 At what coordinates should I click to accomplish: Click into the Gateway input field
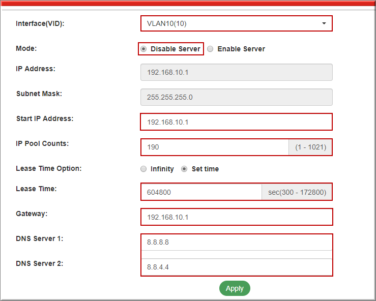[236, 217]
